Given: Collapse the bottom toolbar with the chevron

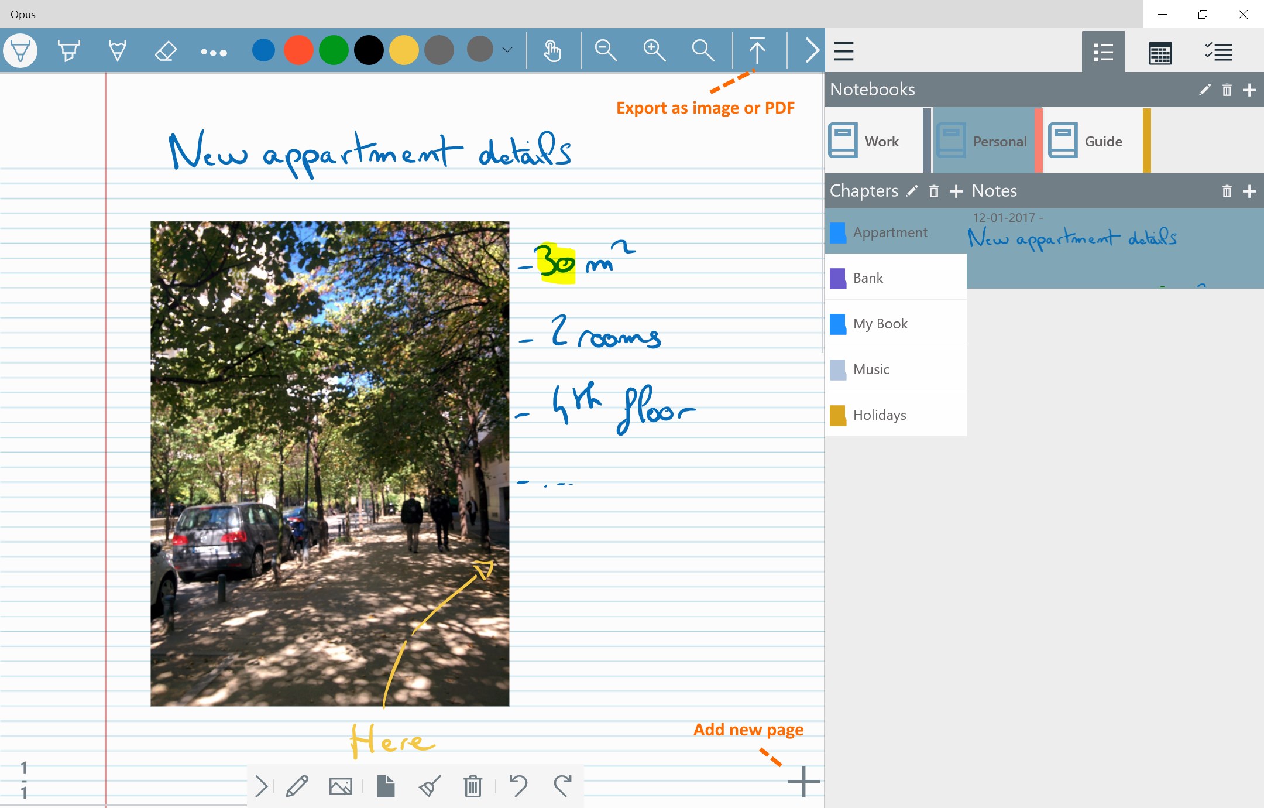Looking at the screenshot, I should pyautogui.click(x=262, y=786).
